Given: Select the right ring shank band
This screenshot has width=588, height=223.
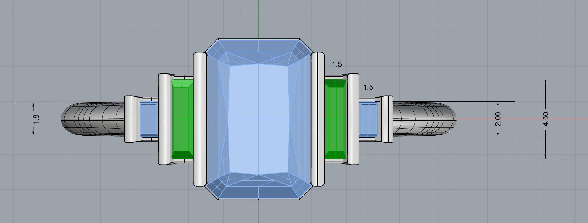Looking at the screenshot, I should coord(425,119).
